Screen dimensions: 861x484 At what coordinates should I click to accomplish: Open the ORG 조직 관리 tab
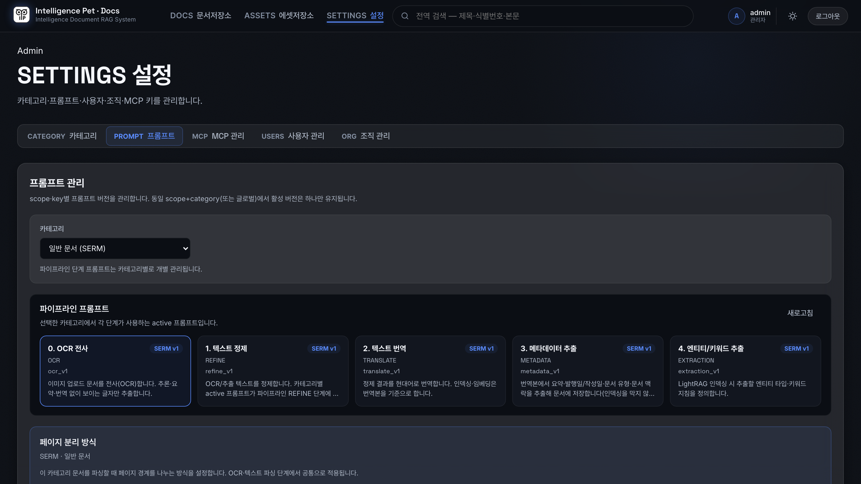366,136
